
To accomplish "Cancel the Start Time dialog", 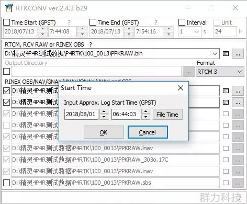I will coord(148,132).
